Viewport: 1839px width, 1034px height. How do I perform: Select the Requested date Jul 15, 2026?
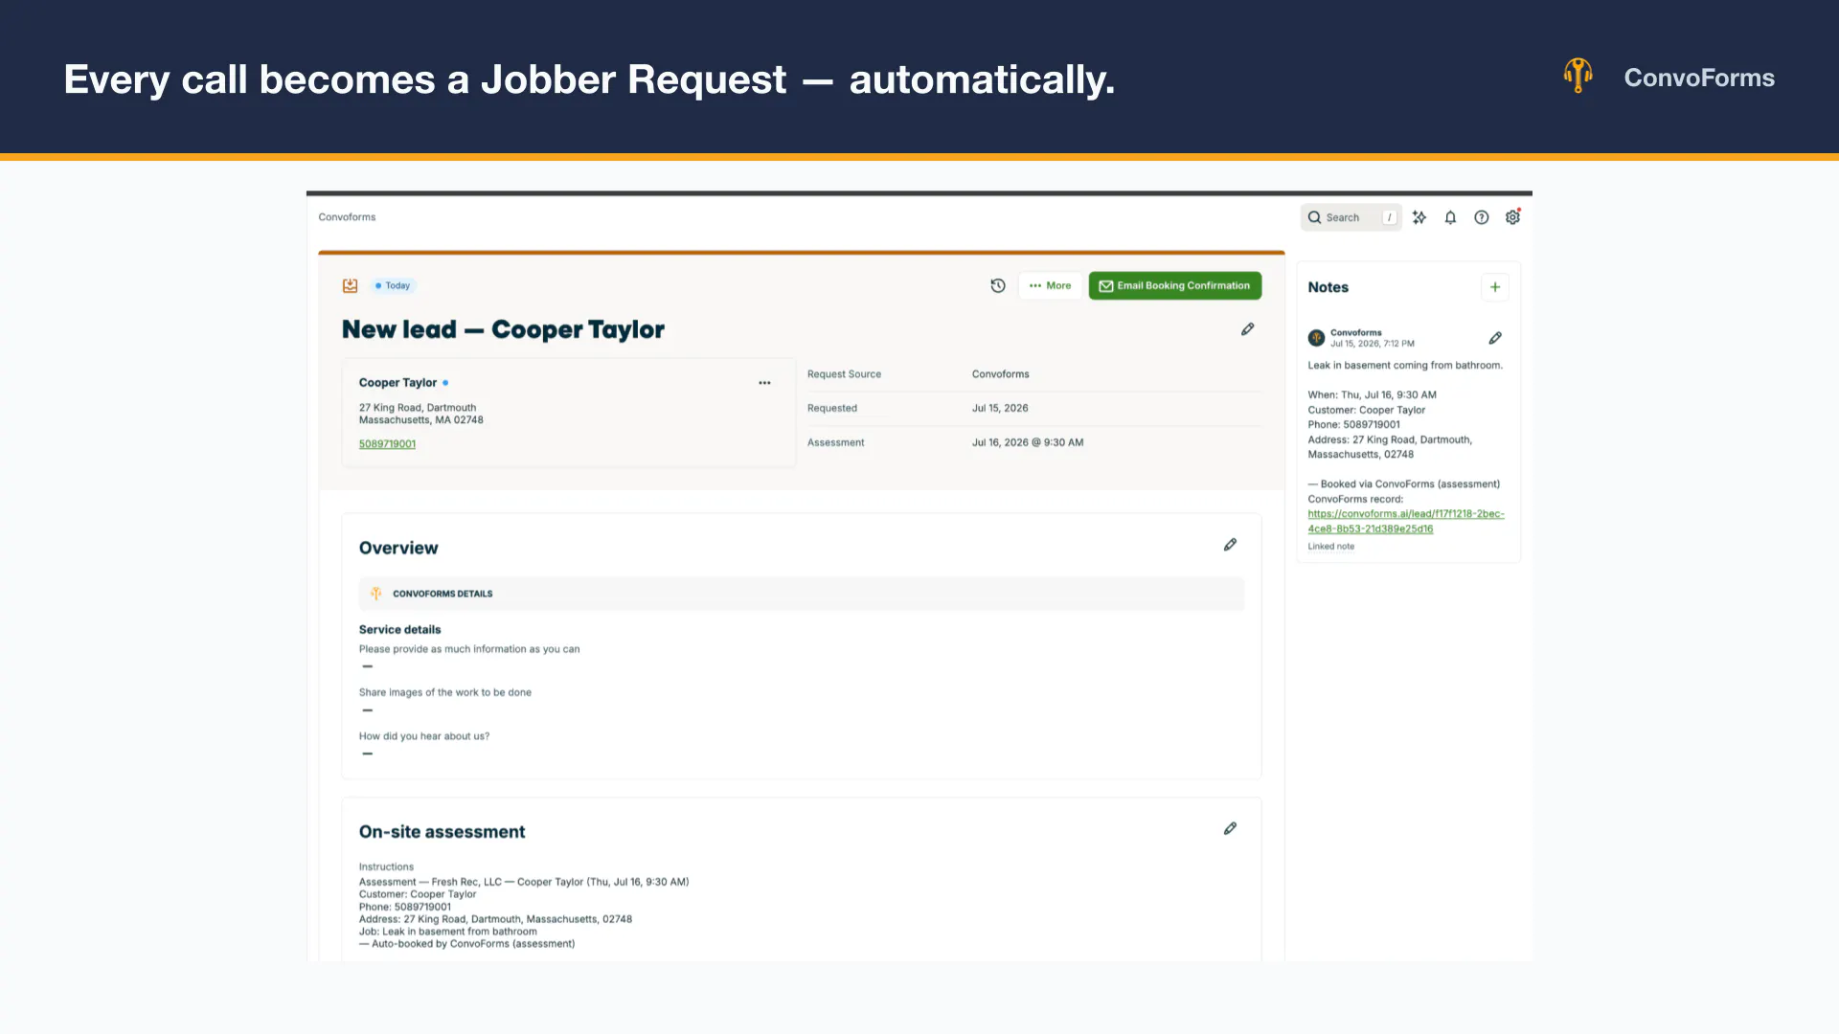1000,408
